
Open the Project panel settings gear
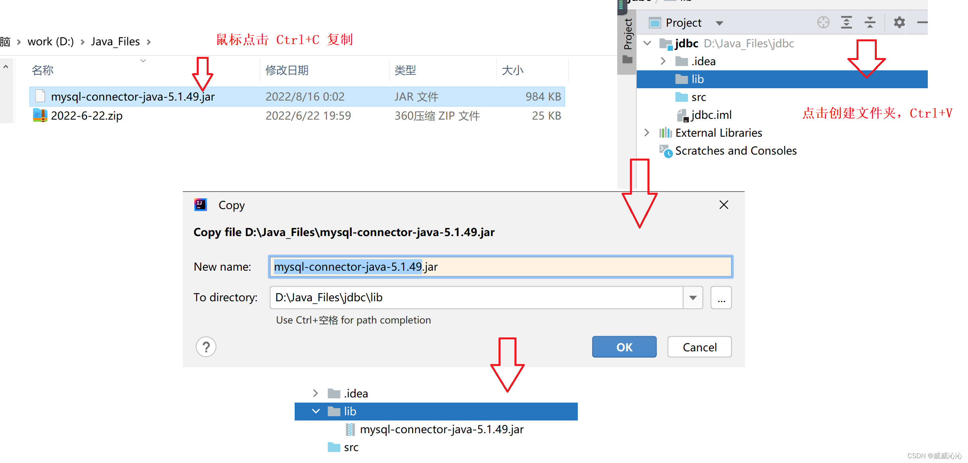point(900,23)
